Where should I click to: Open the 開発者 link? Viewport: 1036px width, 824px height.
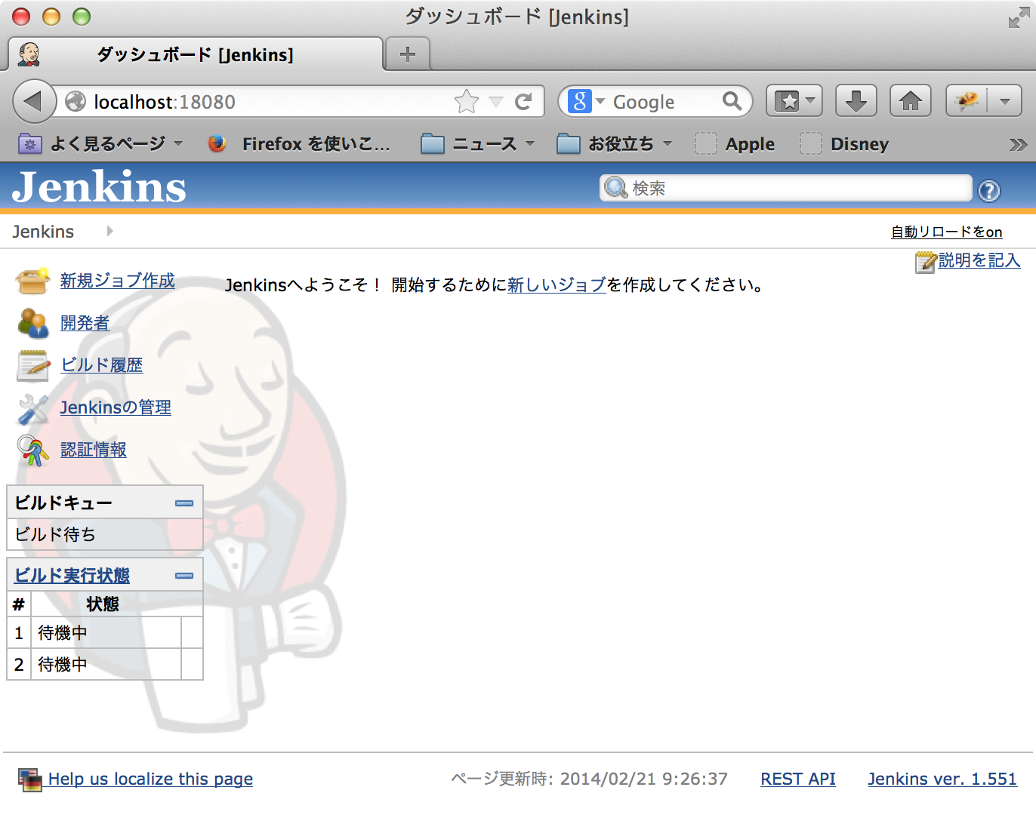[x=85, y=323]
